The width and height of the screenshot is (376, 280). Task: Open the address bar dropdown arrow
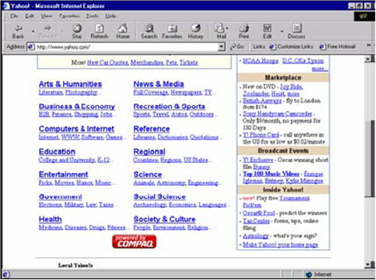pos(222,47)
